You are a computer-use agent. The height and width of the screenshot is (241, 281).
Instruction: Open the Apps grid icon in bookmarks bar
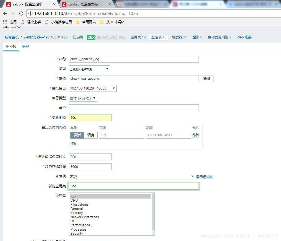[x=5, y=22]
